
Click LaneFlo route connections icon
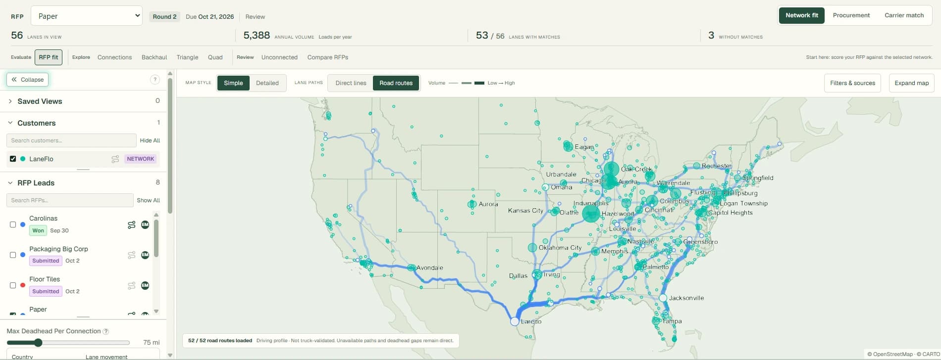(115, 159)
